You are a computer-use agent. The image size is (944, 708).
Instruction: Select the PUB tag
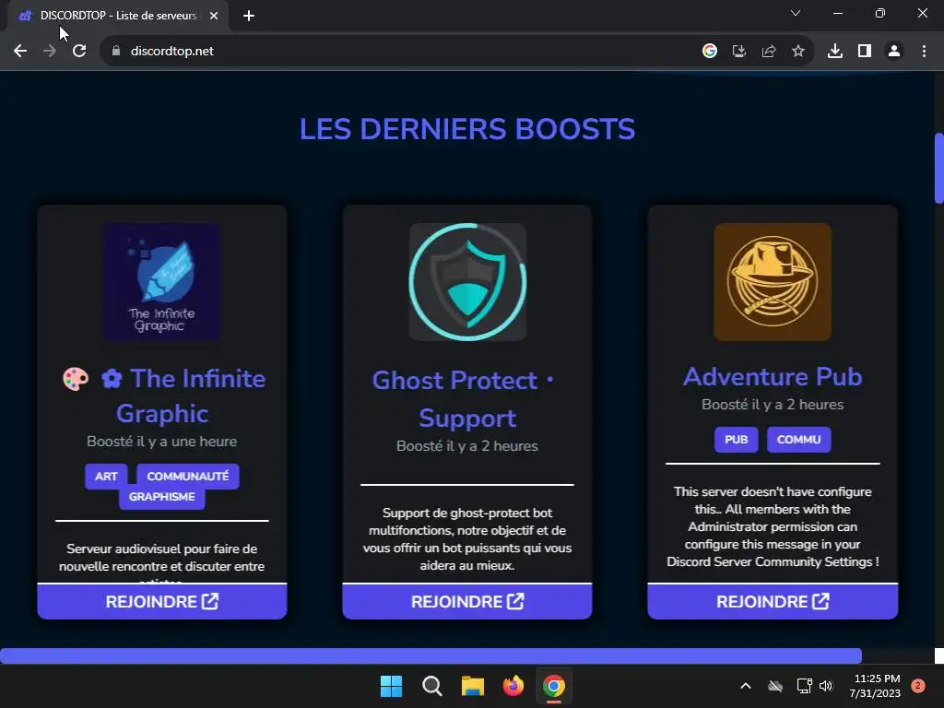click(x=737, y=440)
